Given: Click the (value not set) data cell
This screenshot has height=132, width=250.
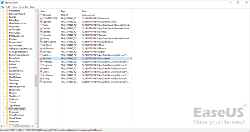Looking at the screenshot, I should [89, 15].
